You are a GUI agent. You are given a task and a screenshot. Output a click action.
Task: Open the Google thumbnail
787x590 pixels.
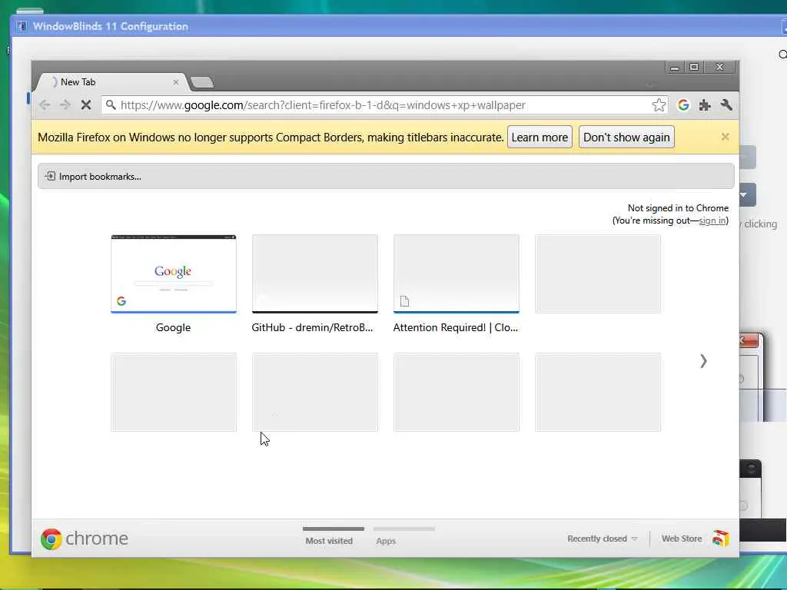point(174,274)
